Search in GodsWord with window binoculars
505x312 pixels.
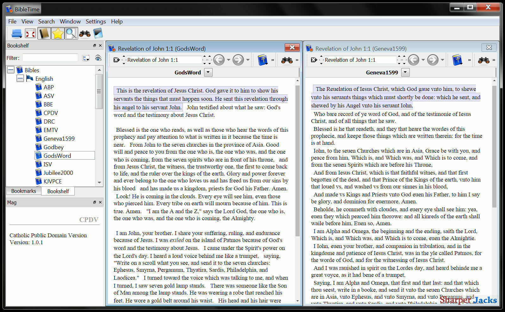pos(287,60)
